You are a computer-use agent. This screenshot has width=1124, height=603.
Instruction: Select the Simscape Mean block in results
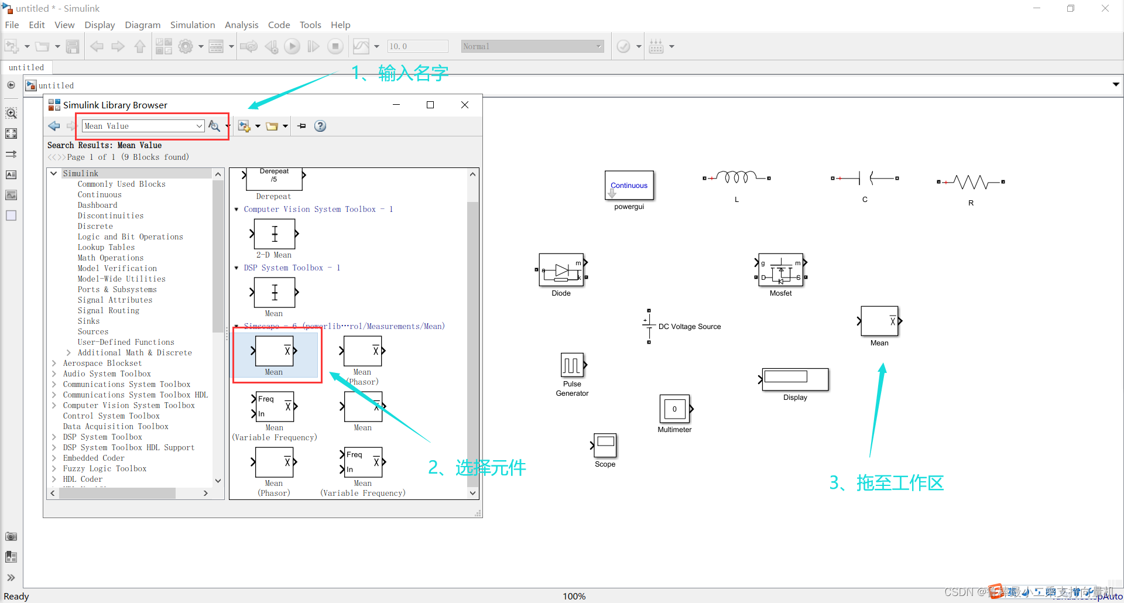[274, 355]
